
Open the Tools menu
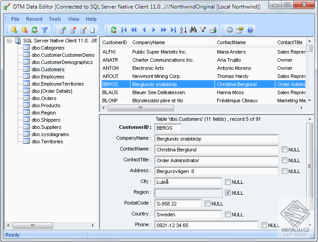tap(55, 19)
